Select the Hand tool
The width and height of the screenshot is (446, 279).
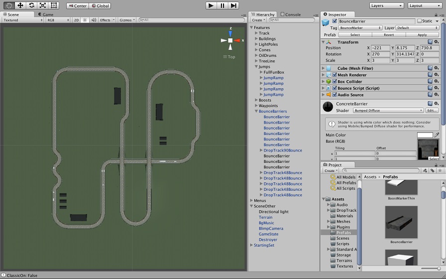click(9, 5)
